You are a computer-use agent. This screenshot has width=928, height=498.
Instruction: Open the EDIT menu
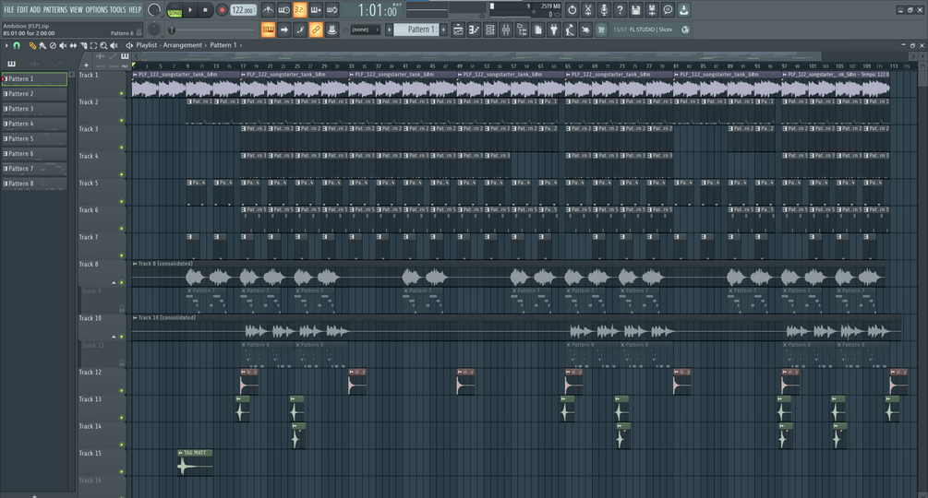22,9
